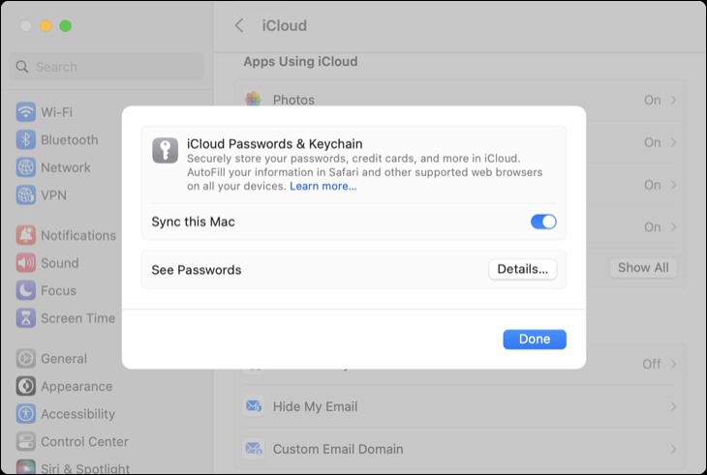Screen dimensions: 707x475
Task: Click the Wi-Fi sidebar icon
Action: pos(26,112)
